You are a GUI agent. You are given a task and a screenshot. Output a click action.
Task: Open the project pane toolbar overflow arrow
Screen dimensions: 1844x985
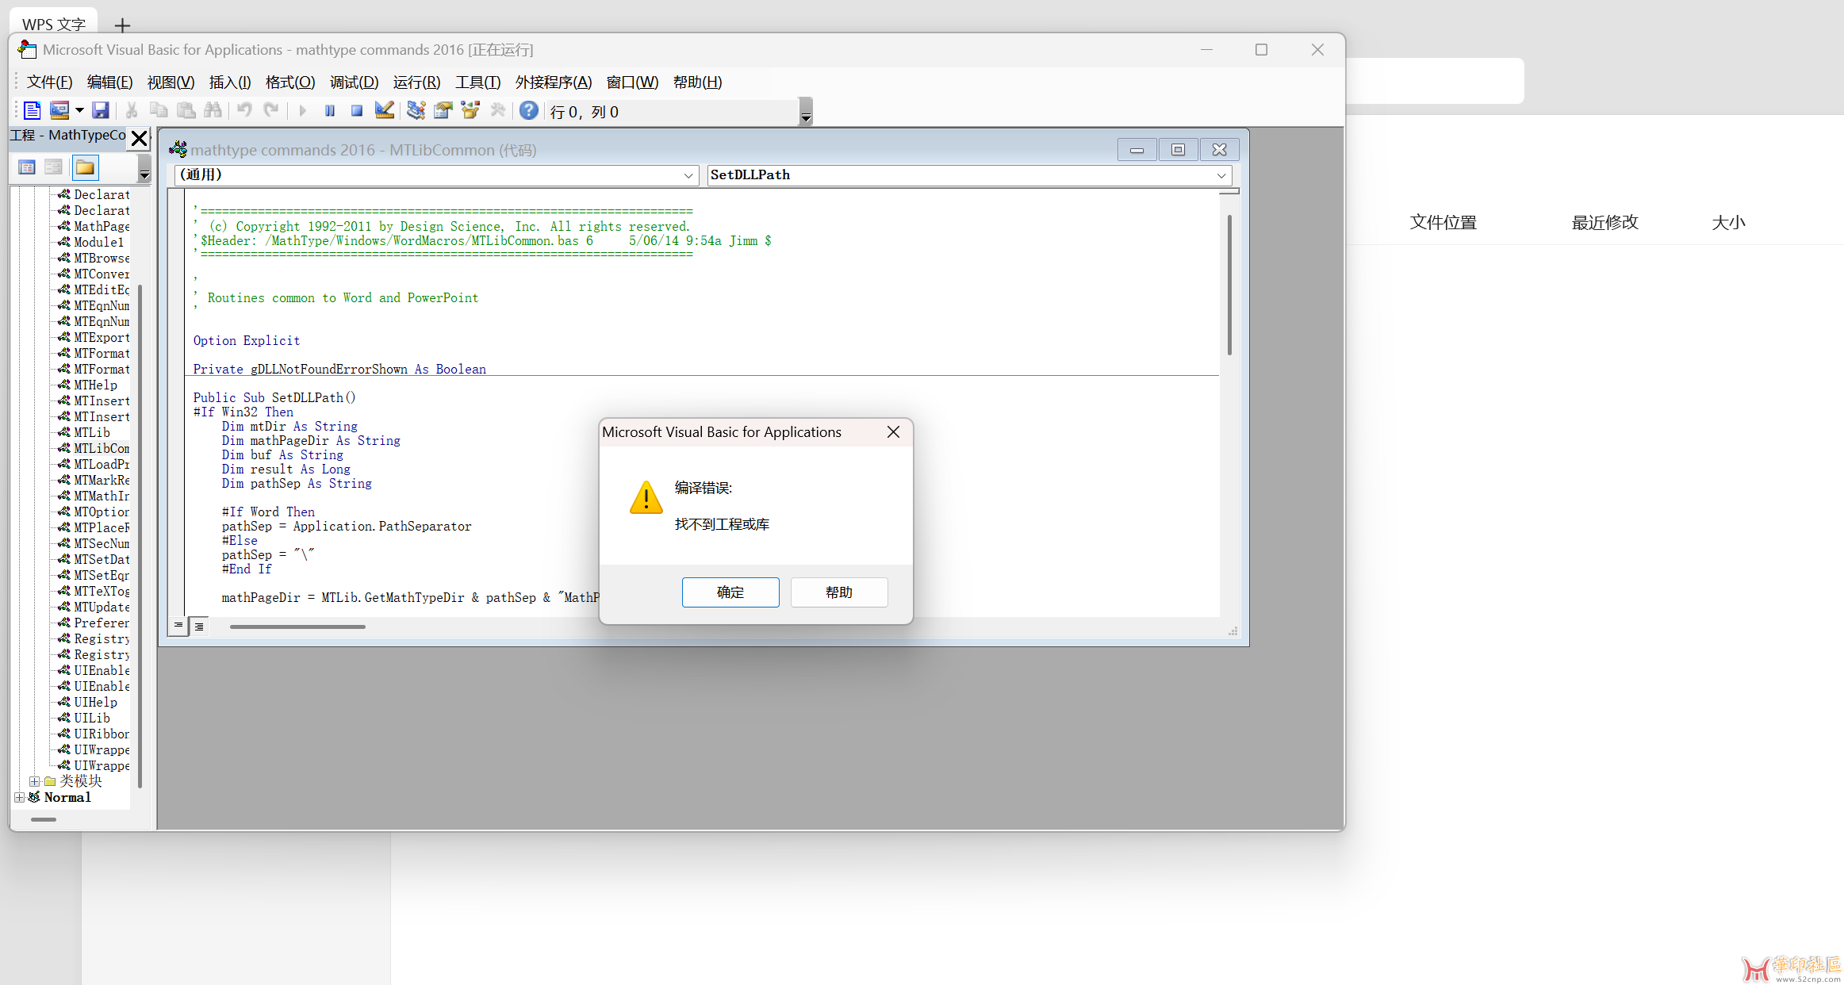click(x=144, y=168)
